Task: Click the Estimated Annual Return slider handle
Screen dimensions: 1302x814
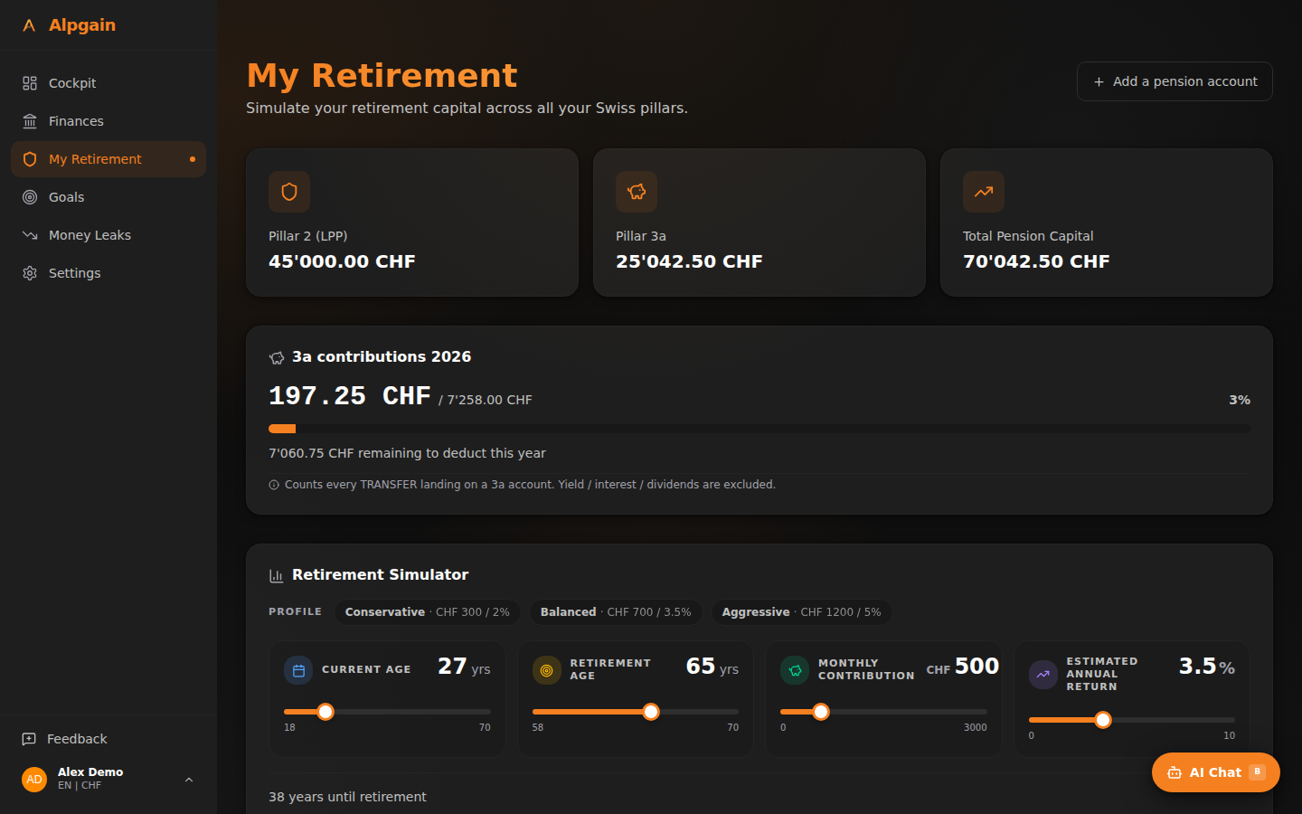Action: coord(1103,720)
